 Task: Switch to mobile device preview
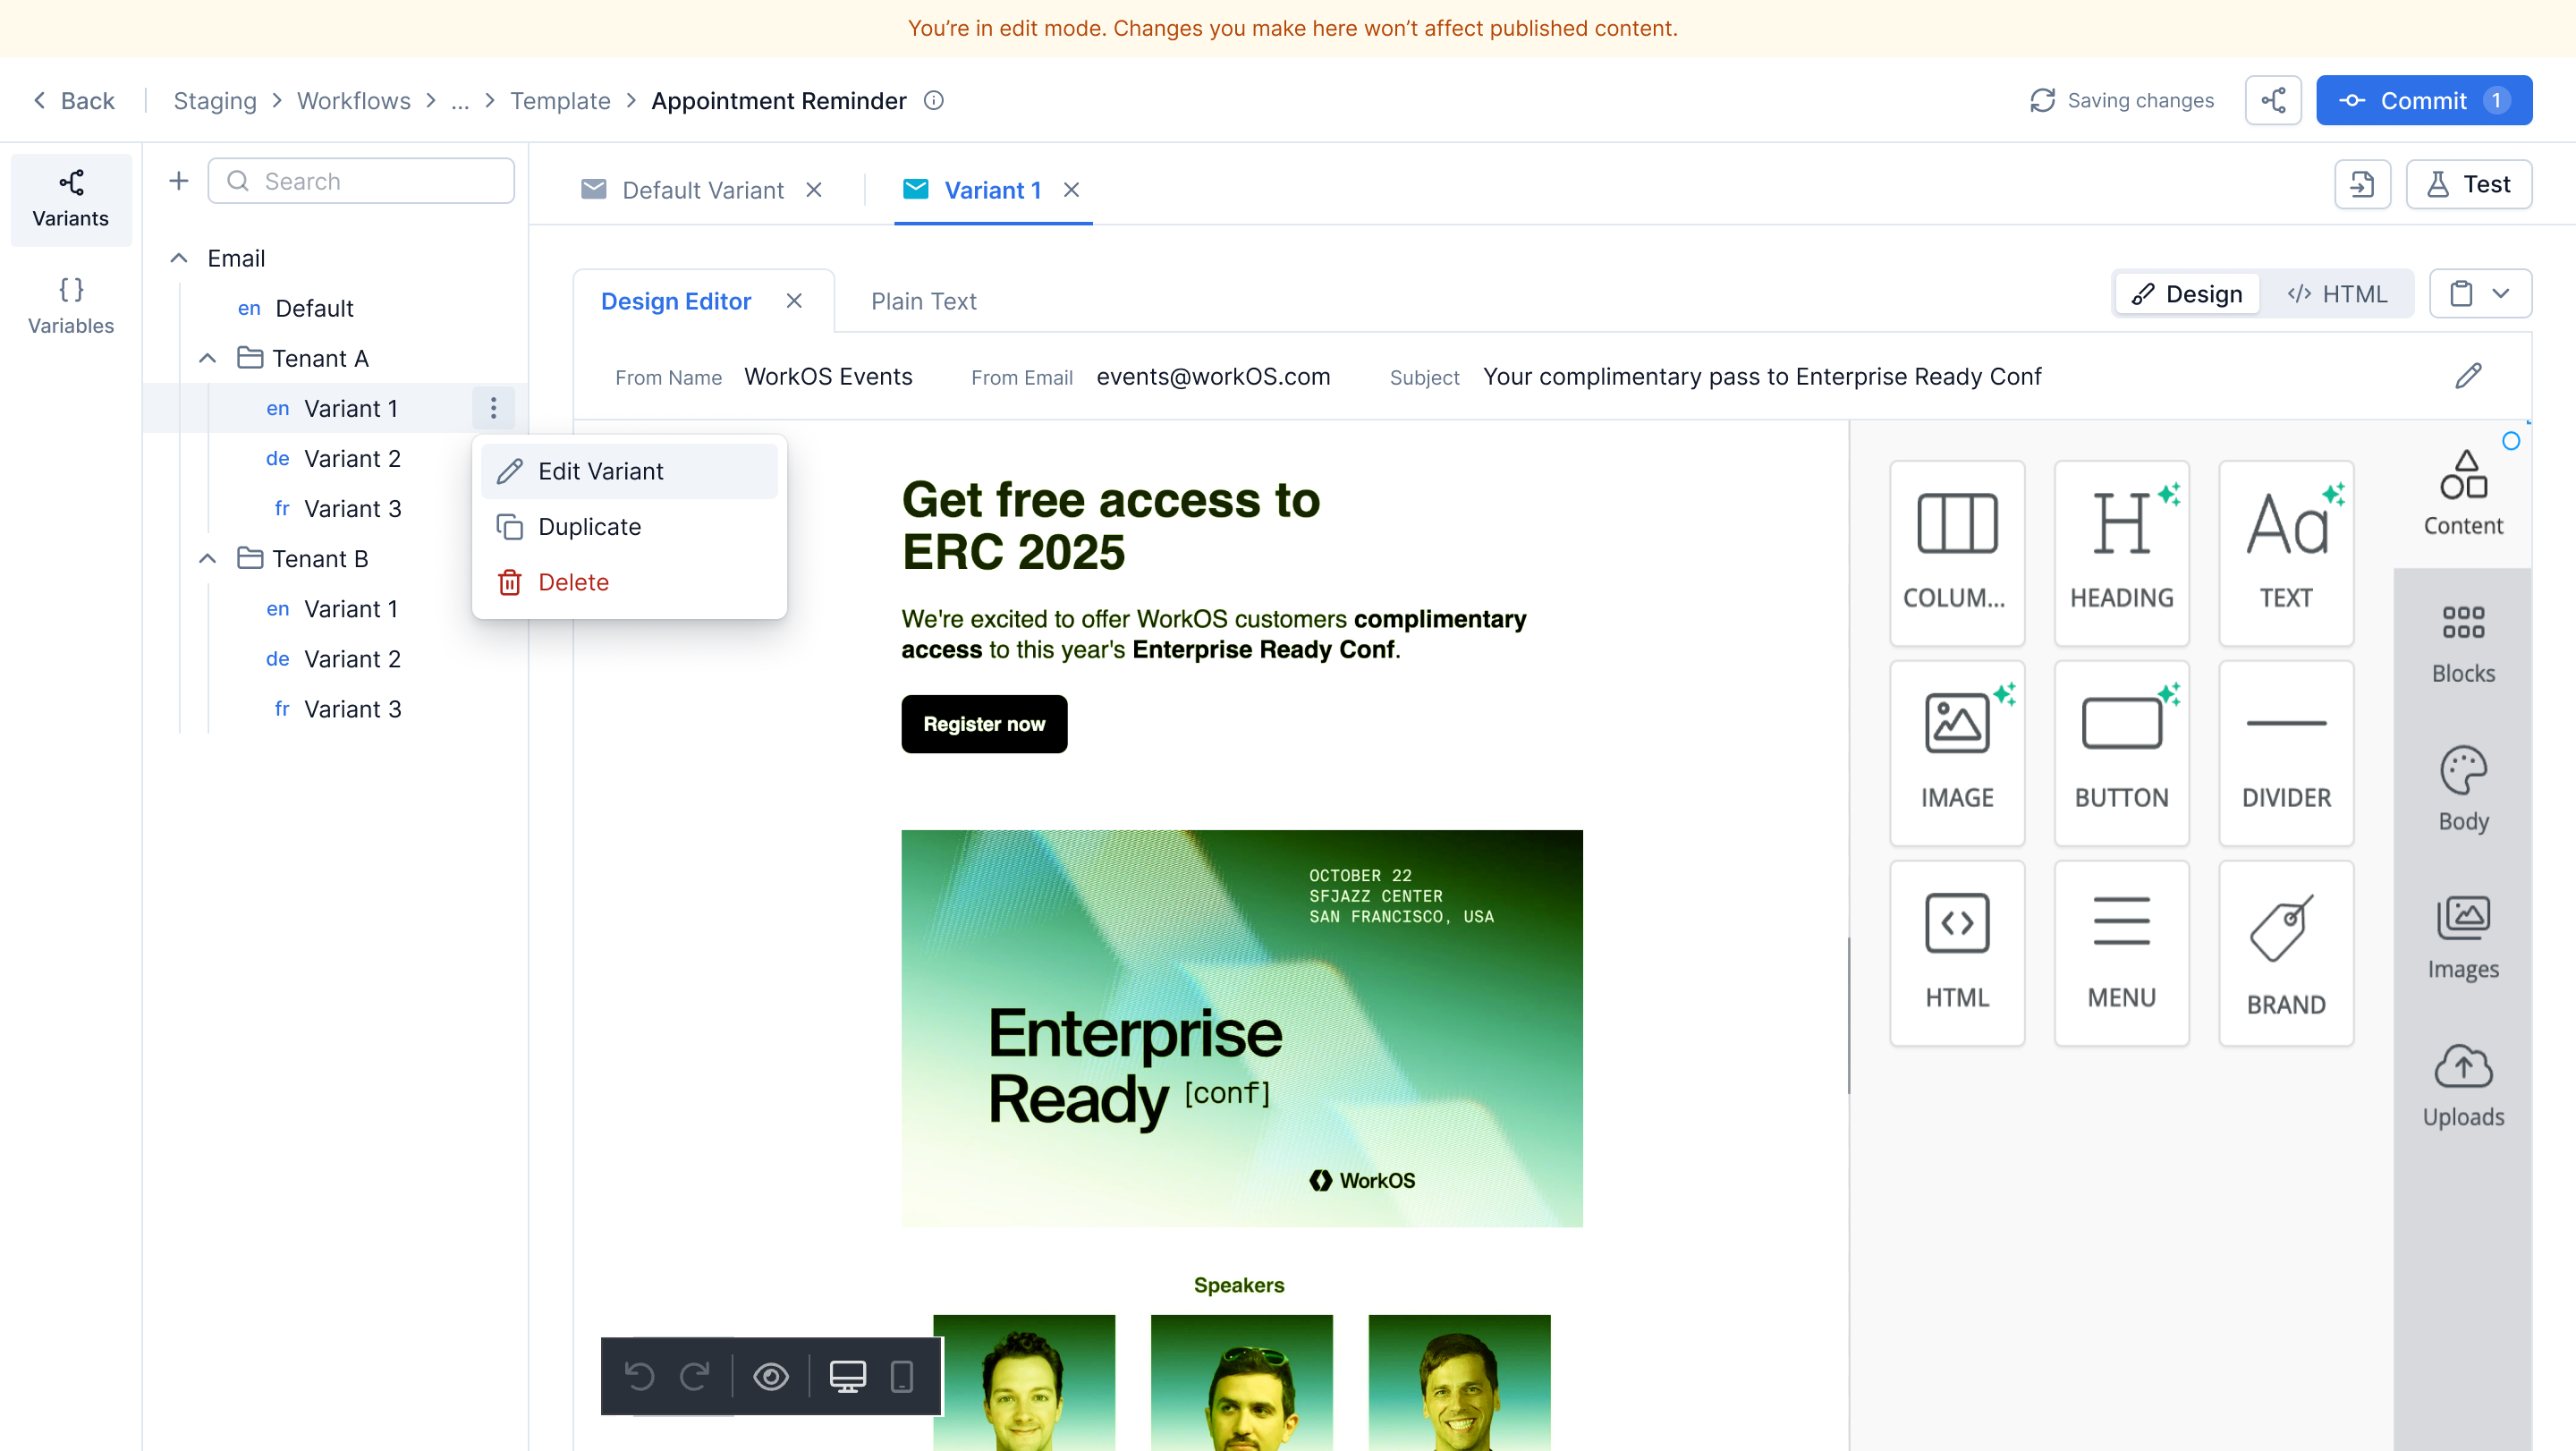901,1376
